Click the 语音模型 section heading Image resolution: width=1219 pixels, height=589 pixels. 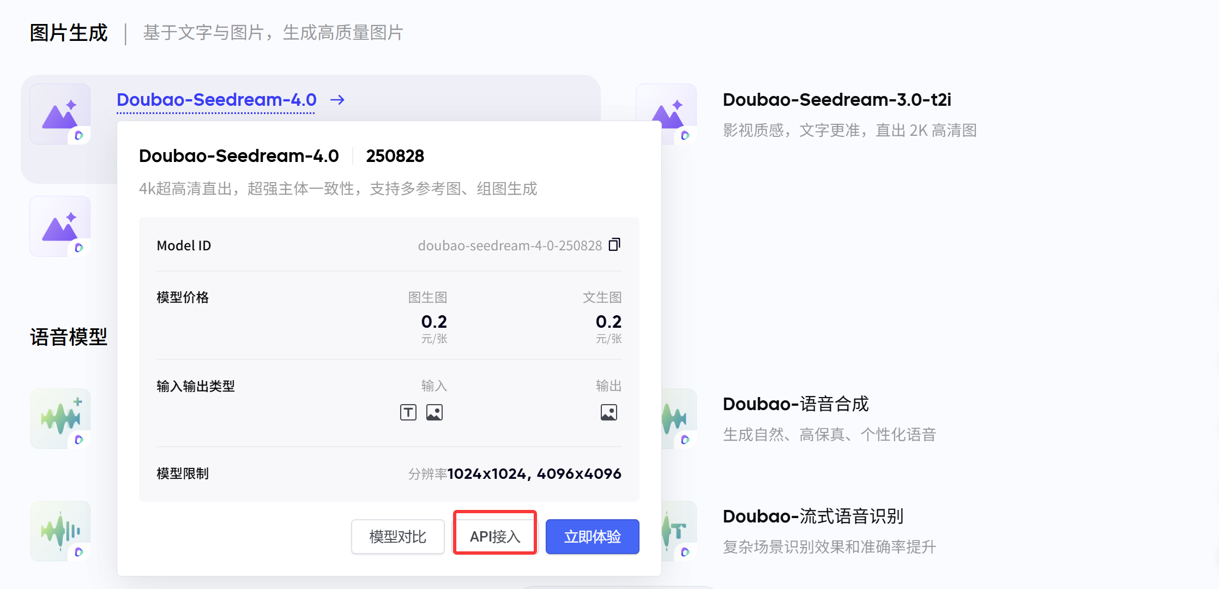(x=69, y=337)
